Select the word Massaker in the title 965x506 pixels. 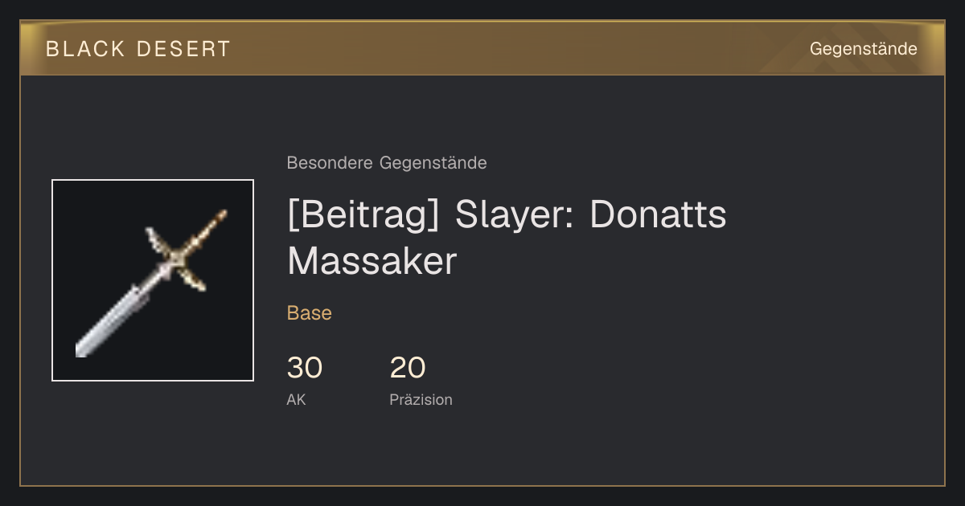click(x=372, y=262)
